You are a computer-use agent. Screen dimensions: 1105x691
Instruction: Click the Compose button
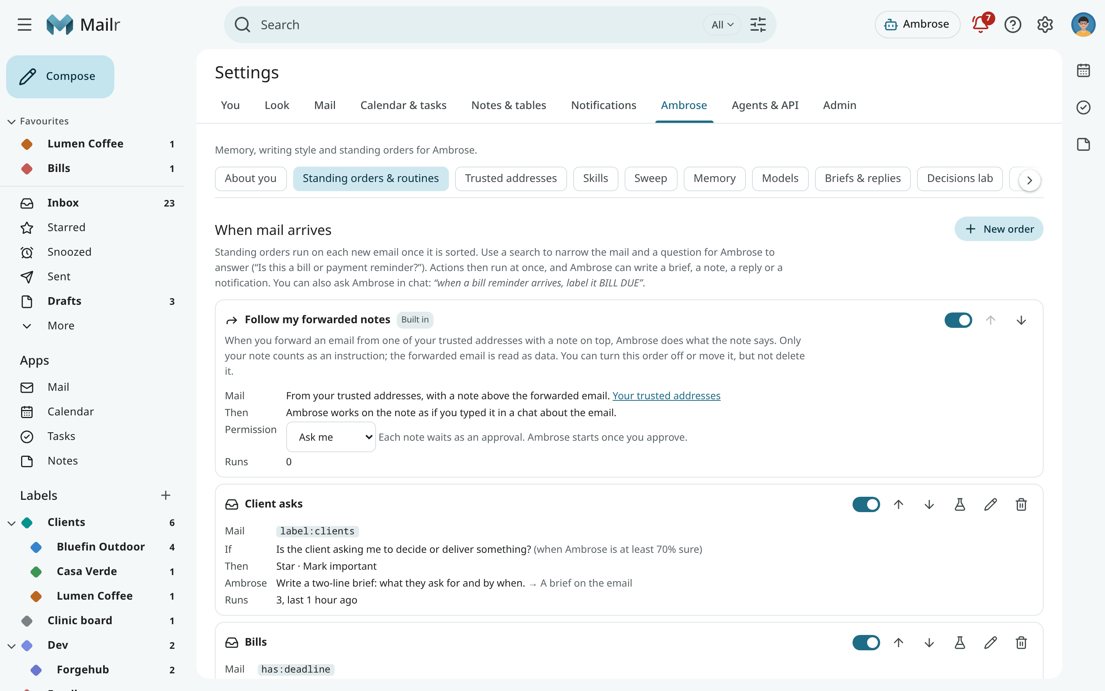[x=60, y=76]
